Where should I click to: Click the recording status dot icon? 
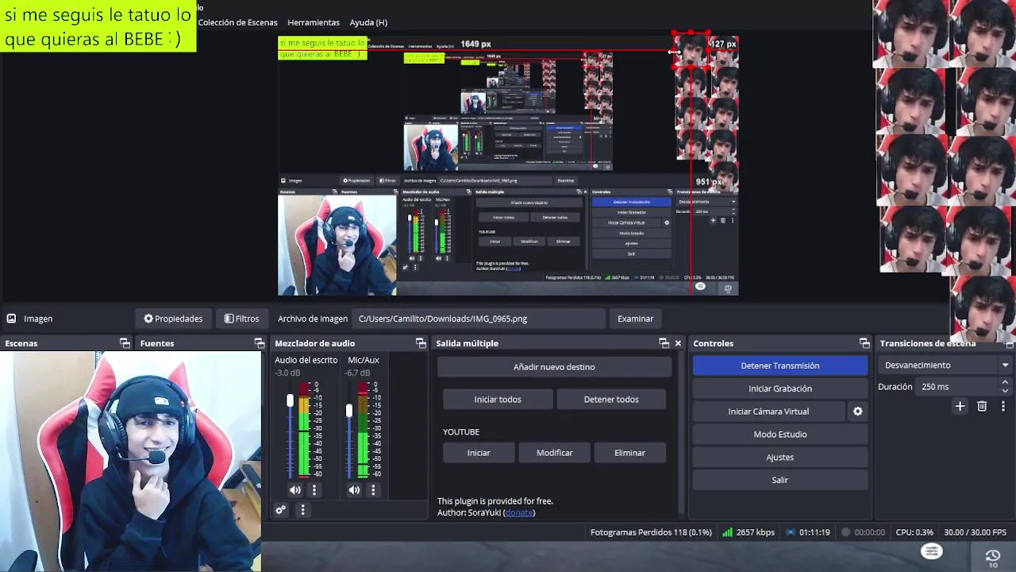point(845,532)
